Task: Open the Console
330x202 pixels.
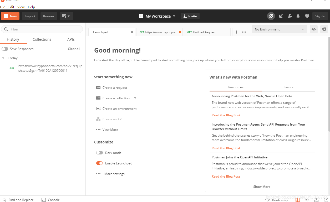Action: click(x=51, y=200)
